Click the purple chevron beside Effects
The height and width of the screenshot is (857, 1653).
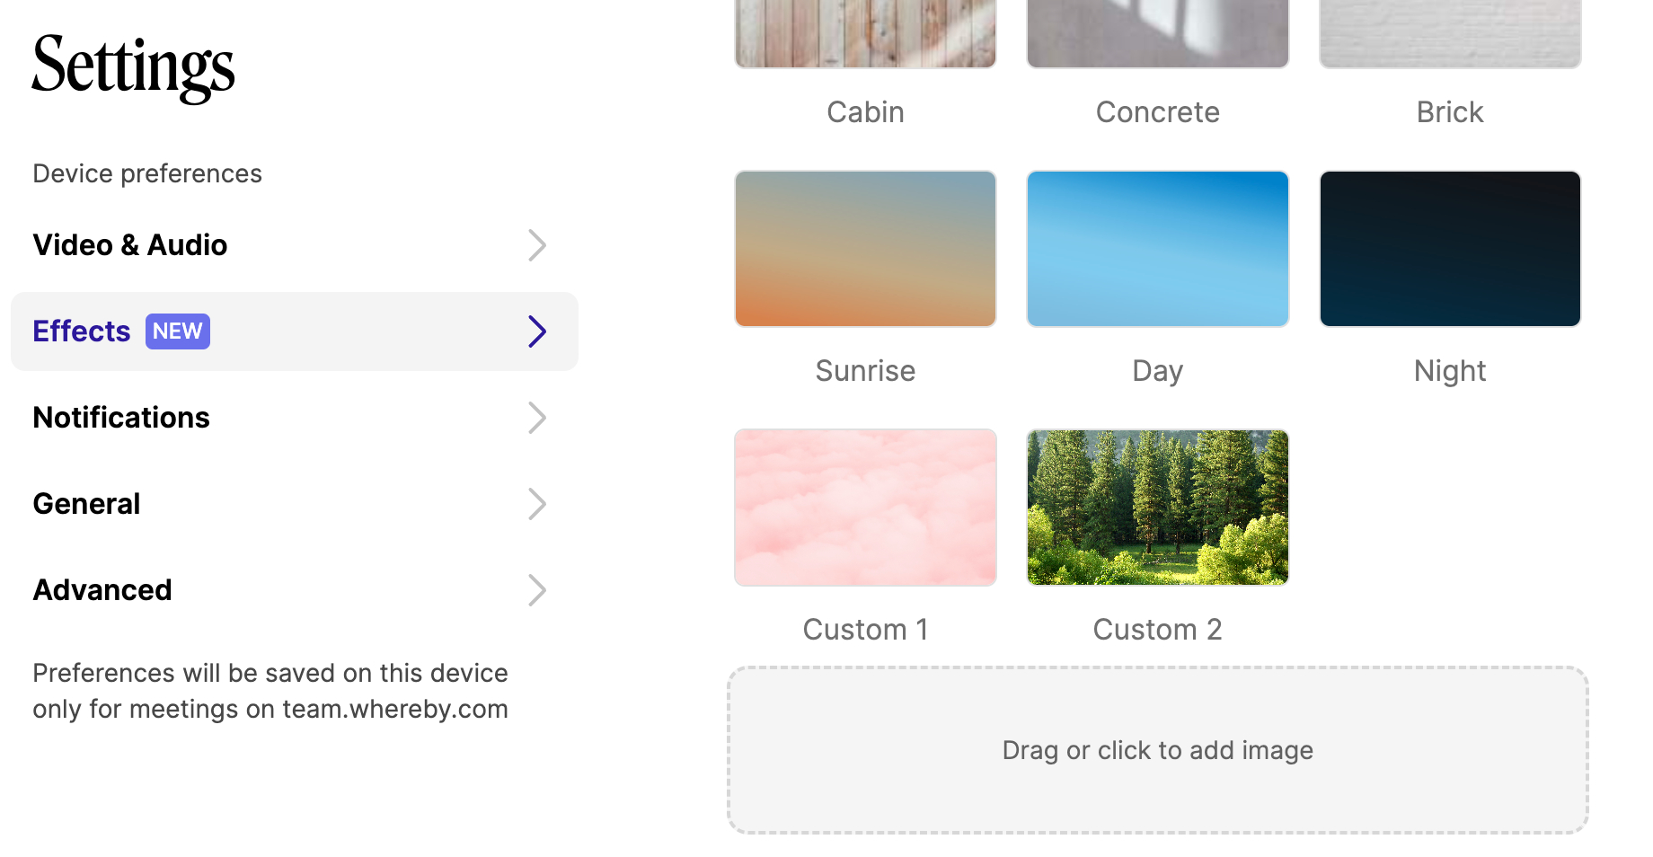[x=537, y=331]
